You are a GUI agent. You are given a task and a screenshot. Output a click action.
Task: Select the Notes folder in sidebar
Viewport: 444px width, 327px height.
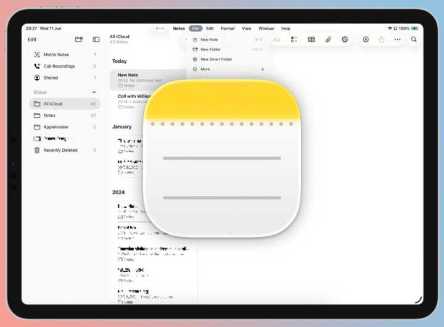click(x=65, y=115)
